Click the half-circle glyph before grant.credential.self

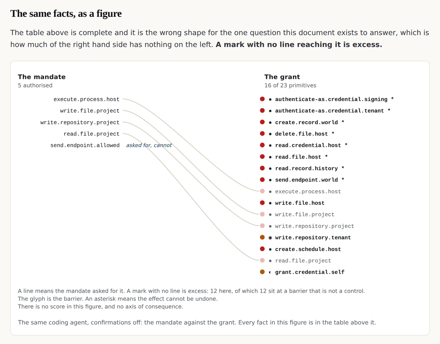(x=270, y=272)
